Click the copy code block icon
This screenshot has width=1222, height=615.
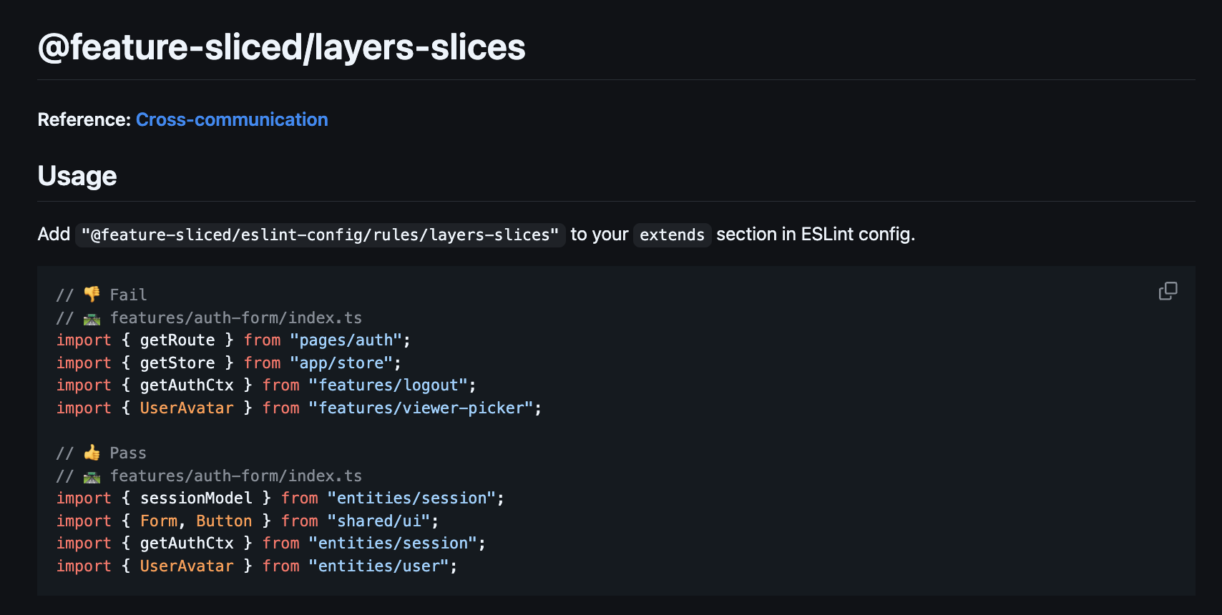[1168, 291]
